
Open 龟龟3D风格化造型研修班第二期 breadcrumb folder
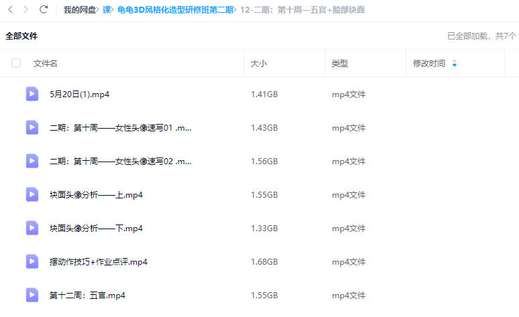(175, 10)
